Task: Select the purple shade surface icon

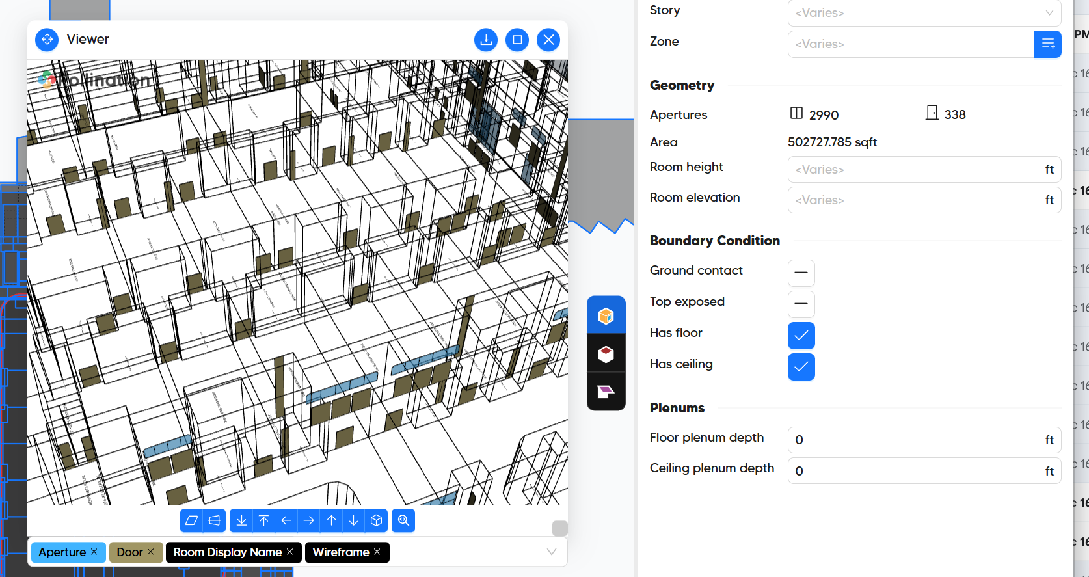Action: click(606, 392)
